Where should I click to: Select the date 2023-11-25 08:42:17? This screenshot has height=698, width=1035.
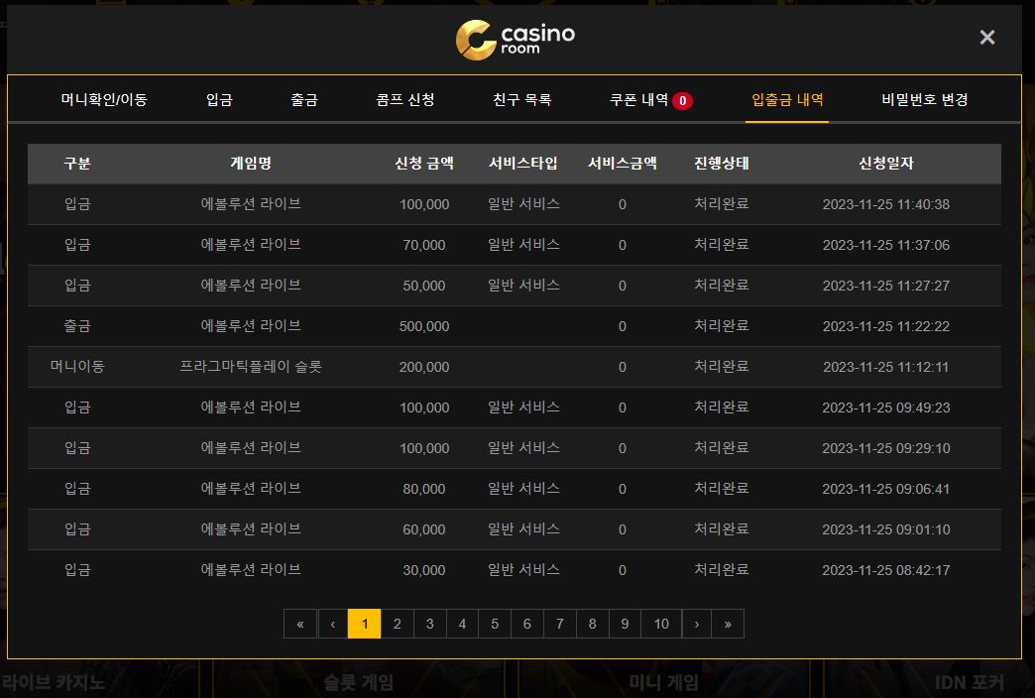886,570
